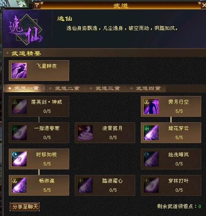Switch to the 武道三重 tab
The width and height of the screenshot is (206, 216).
pyautogui.click(x=105, y=88)
